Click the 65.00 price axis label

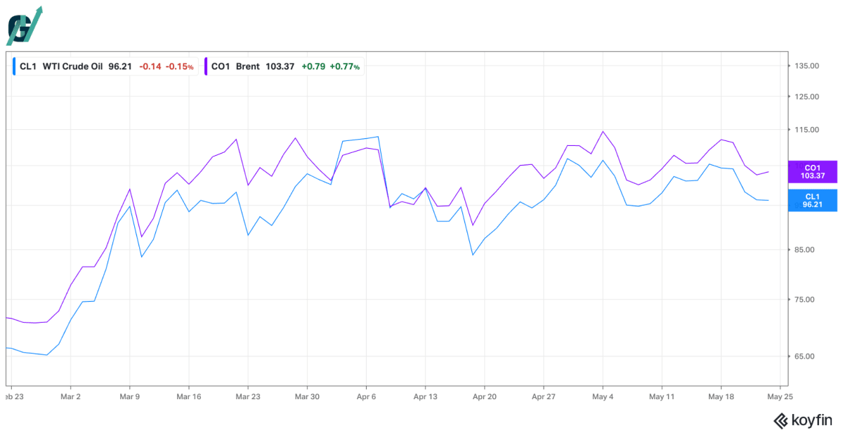coord(808,356)
